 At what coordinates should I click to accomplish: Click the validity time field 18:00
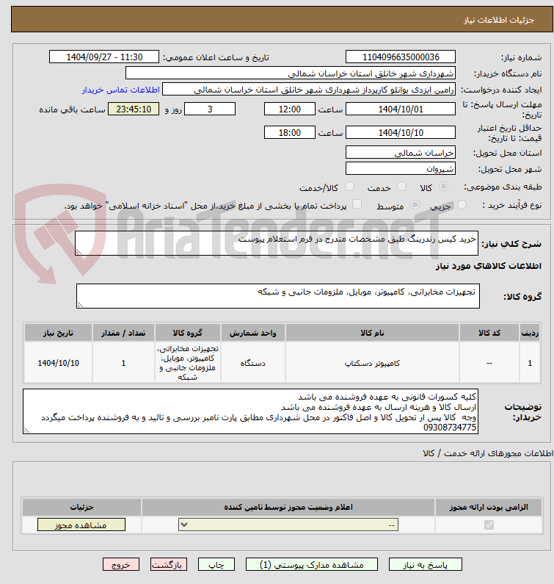(289, 132)
